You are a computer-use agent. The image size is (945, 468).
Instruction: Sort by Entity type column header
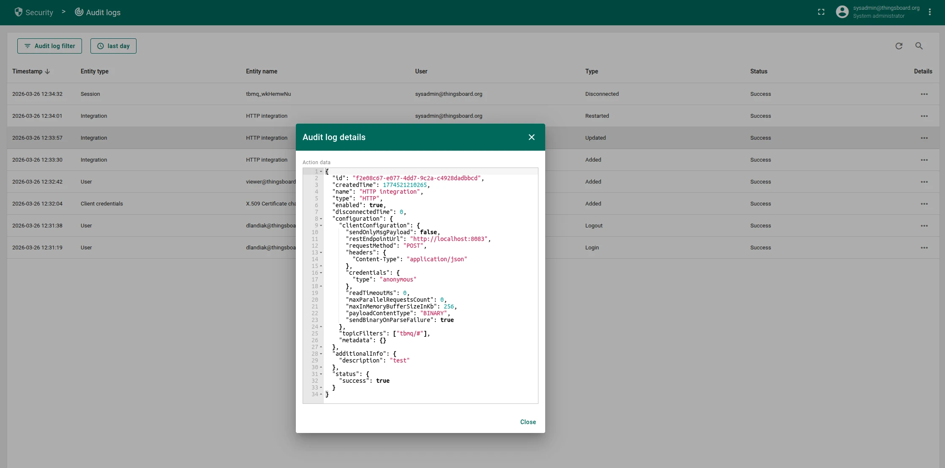95,71
